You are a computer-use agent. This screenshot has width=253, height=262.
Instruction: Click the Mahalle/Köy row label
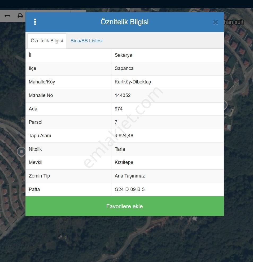click(x=42, y=82)
